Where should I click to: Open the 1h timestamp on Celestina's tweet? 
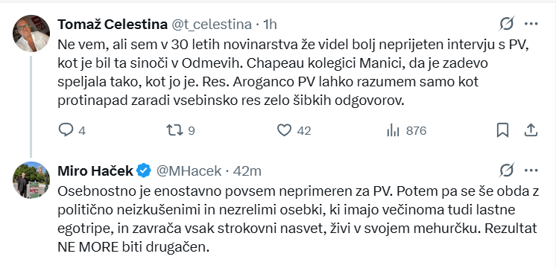(270, 25)
